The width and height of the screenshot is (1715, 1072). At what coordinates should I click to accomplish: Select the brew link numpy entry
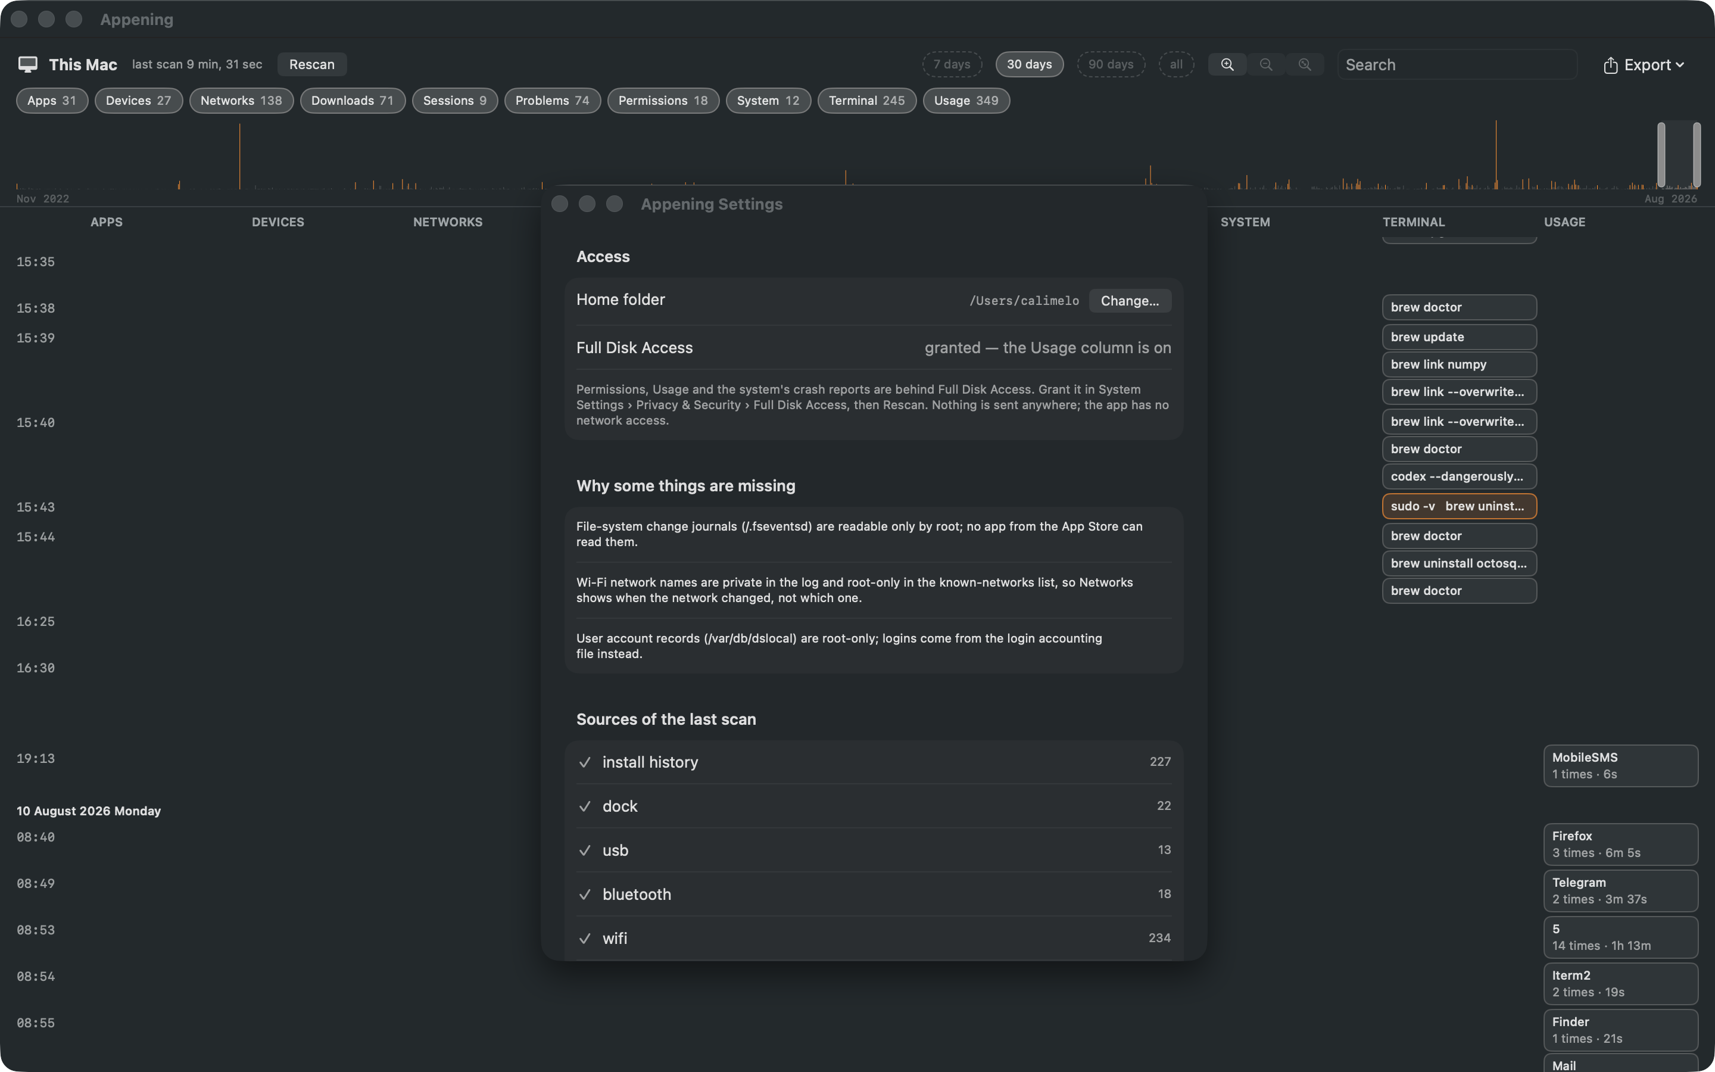[x=1459, y=364]
